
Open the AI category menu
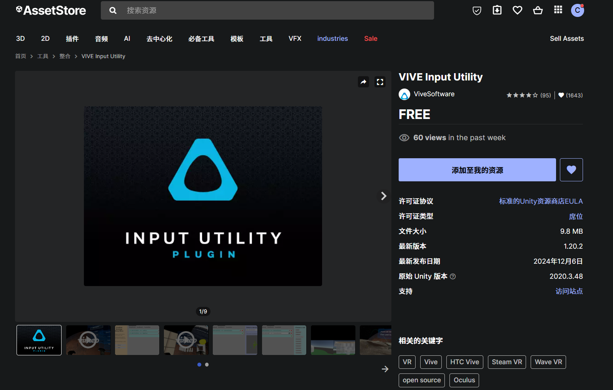[x=127, y=38]
